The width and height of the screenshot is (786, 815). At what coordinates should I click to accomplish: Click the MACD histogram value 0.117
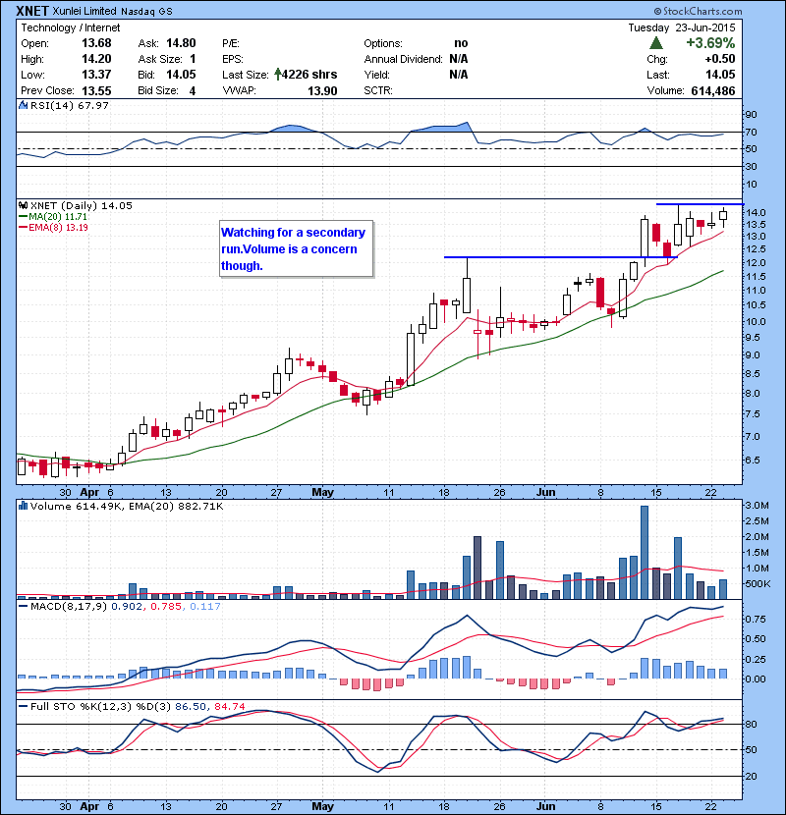tap(205, 607)
